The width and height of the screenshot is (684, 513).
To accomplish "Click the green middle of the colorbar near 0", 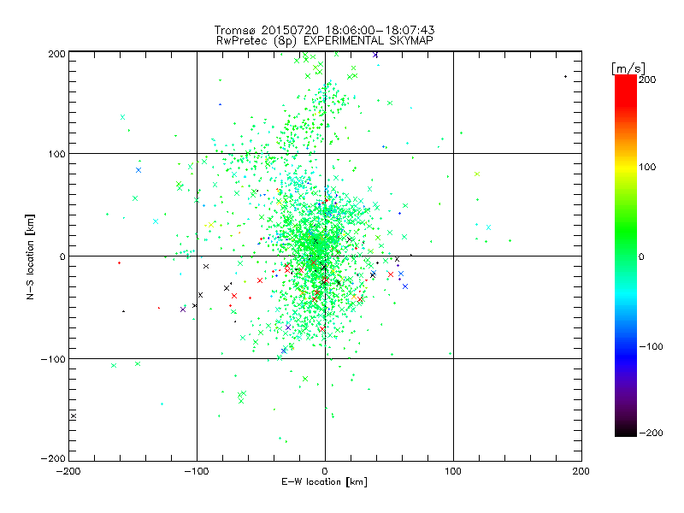I will point(626,256).
